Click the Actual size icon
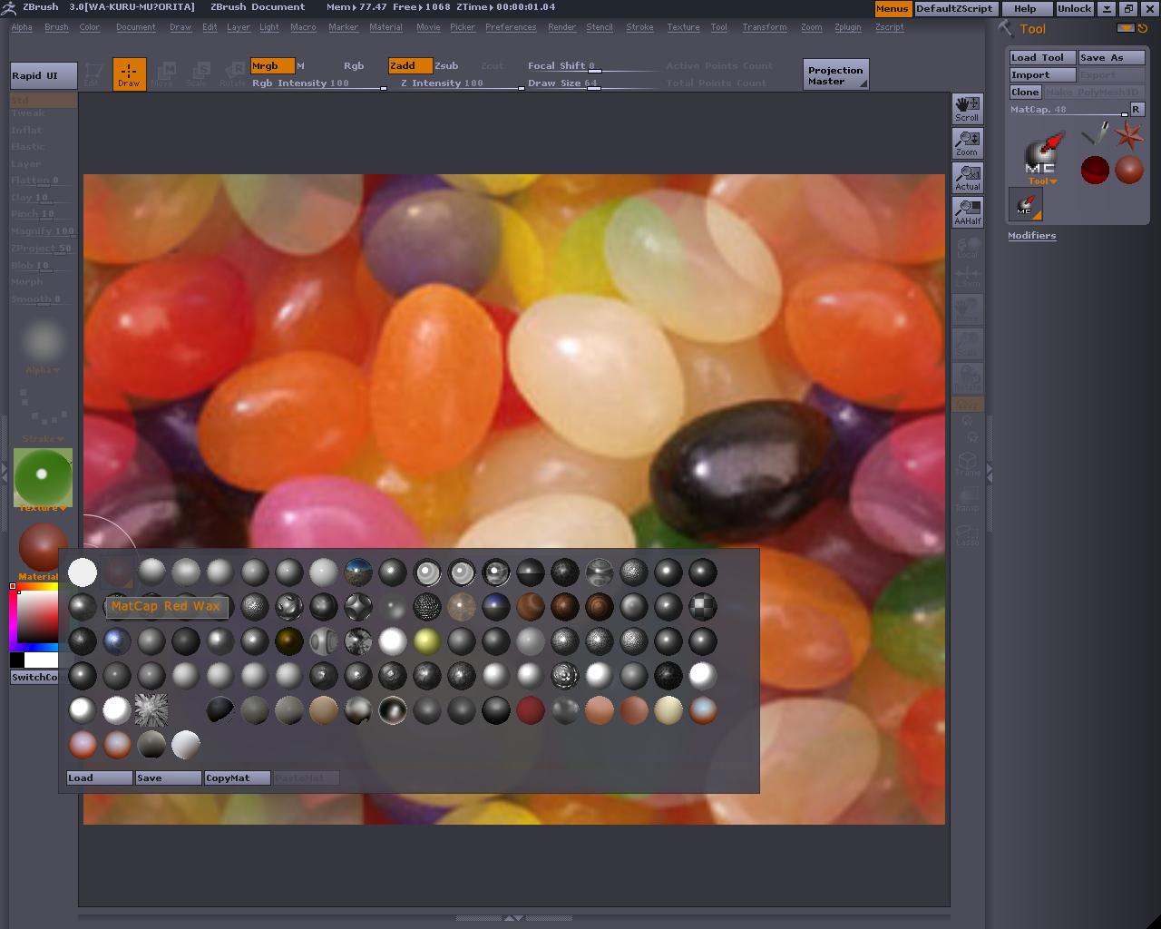The width and height of the screenshot is (1161, 929). (968, 178)
